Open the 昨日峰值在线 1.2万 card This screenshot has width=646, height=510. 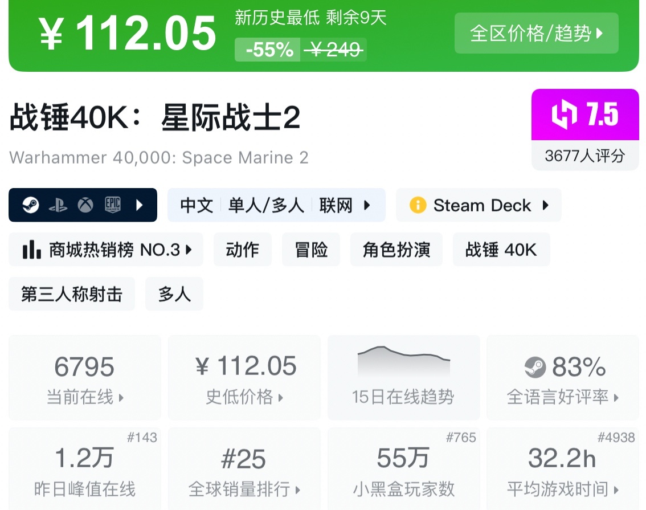(x=85, y=469)
